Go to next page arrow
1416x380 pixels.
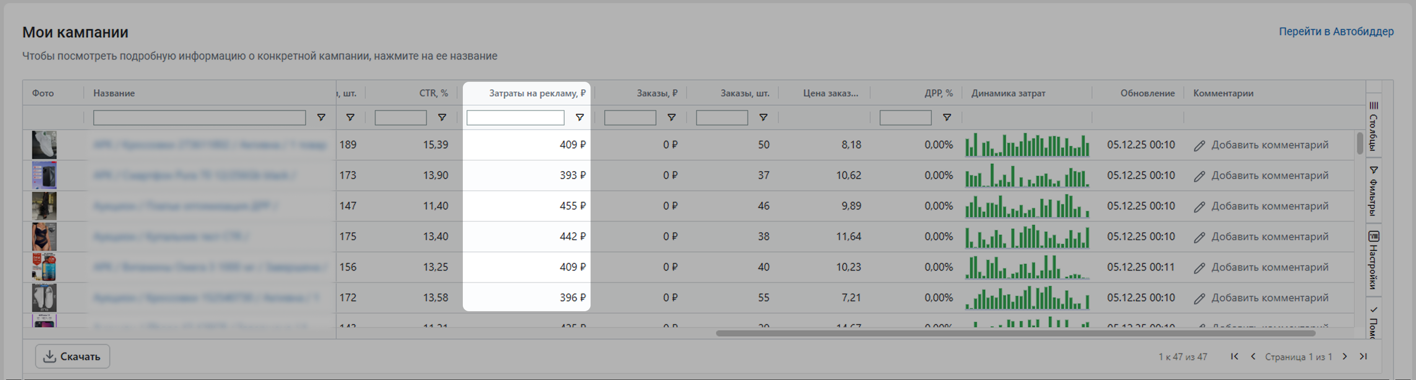point(1344,356)
